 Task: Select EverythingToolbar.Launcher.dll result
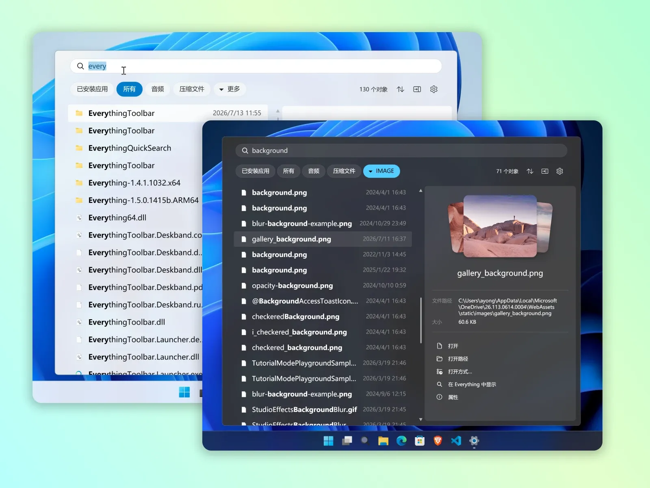coord(135,357)
